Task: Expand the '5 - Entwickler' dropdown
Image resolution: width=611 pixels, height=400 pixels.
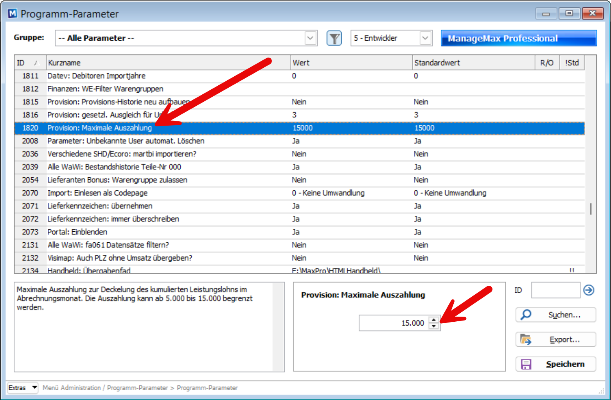Action: point(425,38)
